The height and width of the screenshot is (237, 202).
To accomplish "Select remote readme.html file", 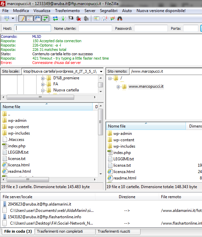I will [125, 178].
